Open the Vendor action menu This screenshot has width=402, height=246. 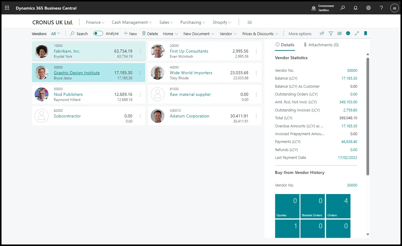pos(228,34)
